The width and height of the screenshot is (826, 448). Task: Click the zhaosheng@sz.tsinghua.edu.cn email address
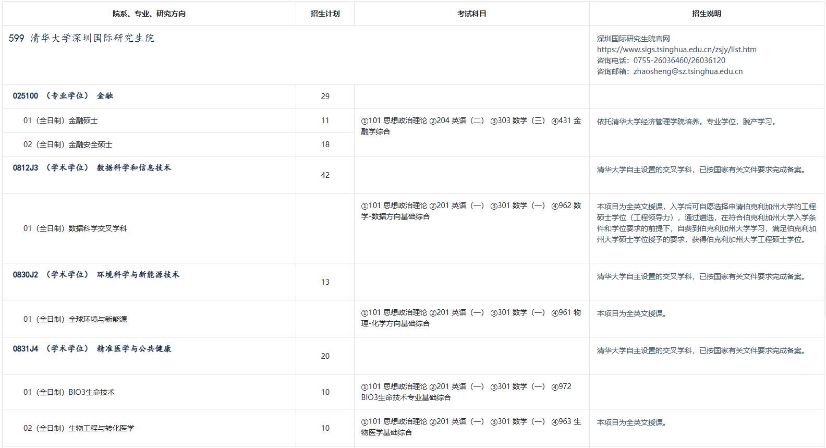[688, 71]
